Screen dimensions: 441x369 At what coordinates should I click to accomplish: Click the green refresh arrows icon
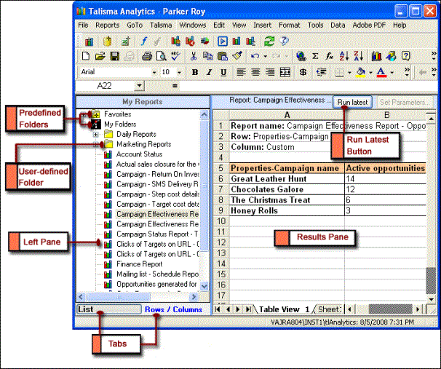270,41
